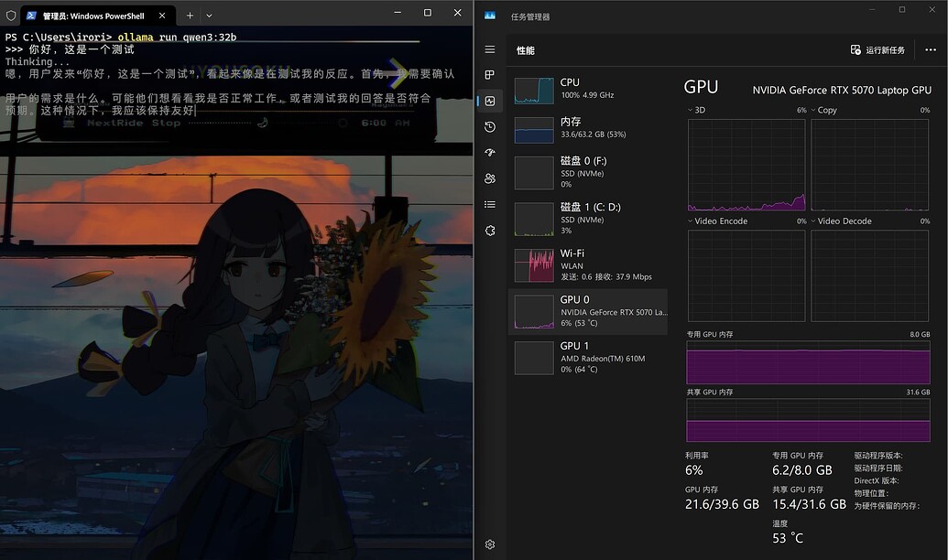
Task: Select GPU 0 NVIDIA RTX 5070 entry
Action: [x=588, y=311]
